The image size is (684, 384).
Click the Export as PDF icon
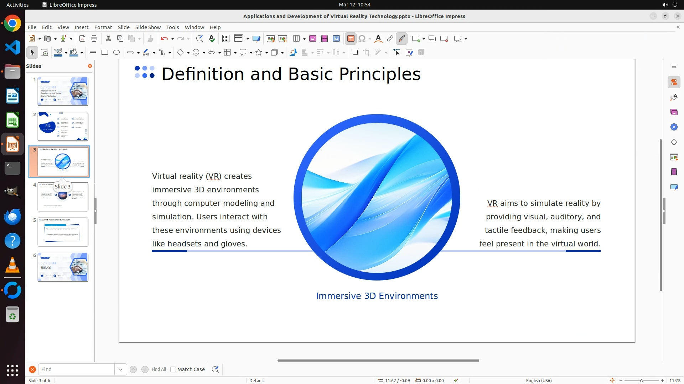point(82,39)
